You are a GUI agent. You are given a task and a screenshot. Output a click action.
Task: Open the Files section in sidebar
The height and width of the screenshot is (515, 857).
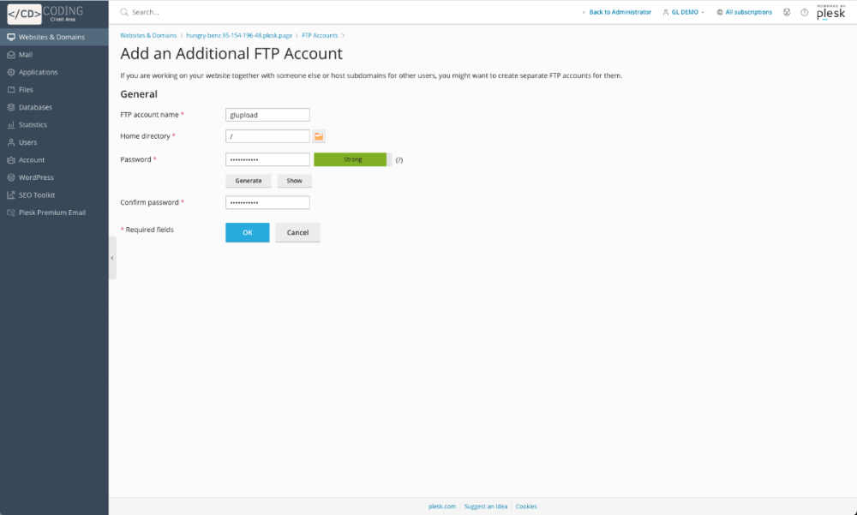pyautogui.click(x=26, y=90)
